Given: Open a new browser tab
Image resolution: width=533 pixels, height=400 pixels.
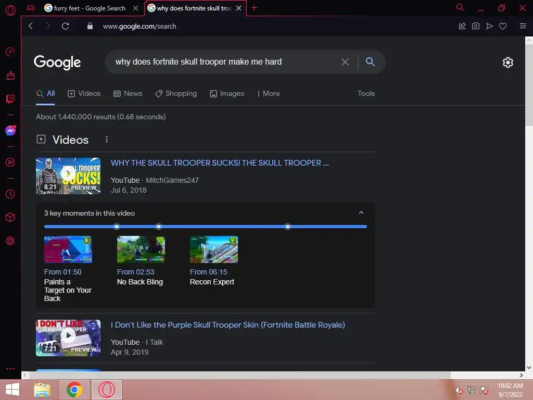Looking at the screenshot, I should pos(254,8).
